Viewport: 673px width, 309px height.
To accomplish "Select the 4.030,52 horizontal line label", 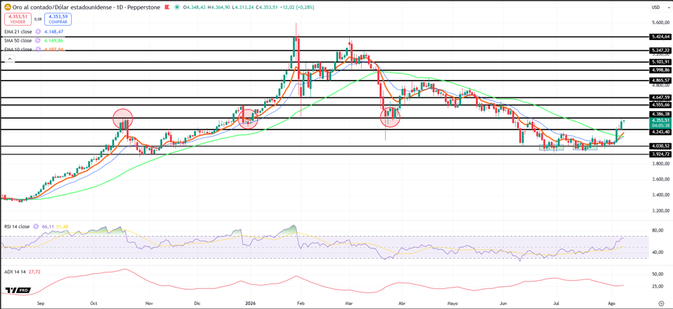I will (x=660, y=146).
